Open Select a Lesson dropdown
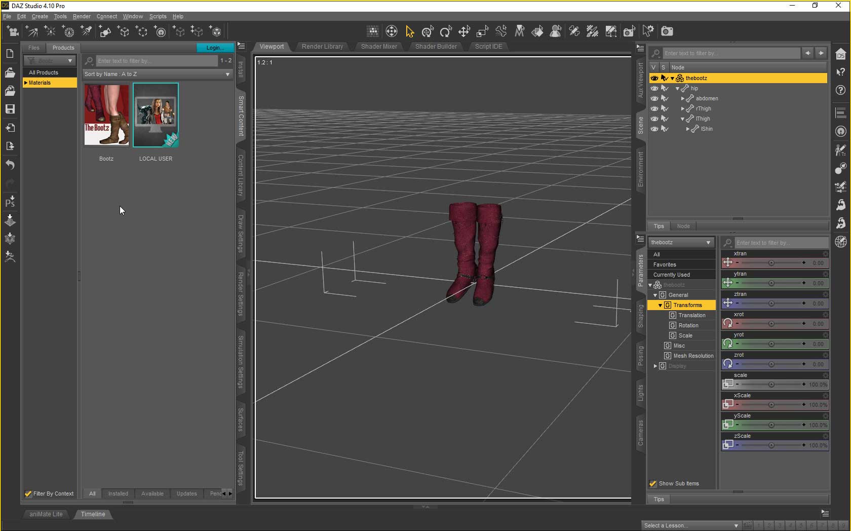This screenshot has width=851, height=531. pos(691,525)
